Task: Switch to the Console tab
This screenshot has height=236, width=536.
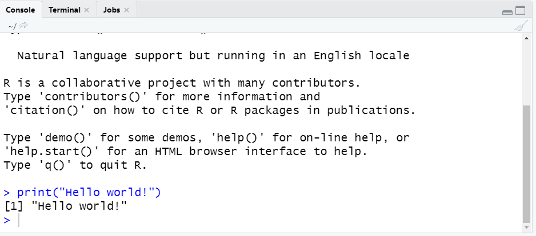Action: coord(21,10)
